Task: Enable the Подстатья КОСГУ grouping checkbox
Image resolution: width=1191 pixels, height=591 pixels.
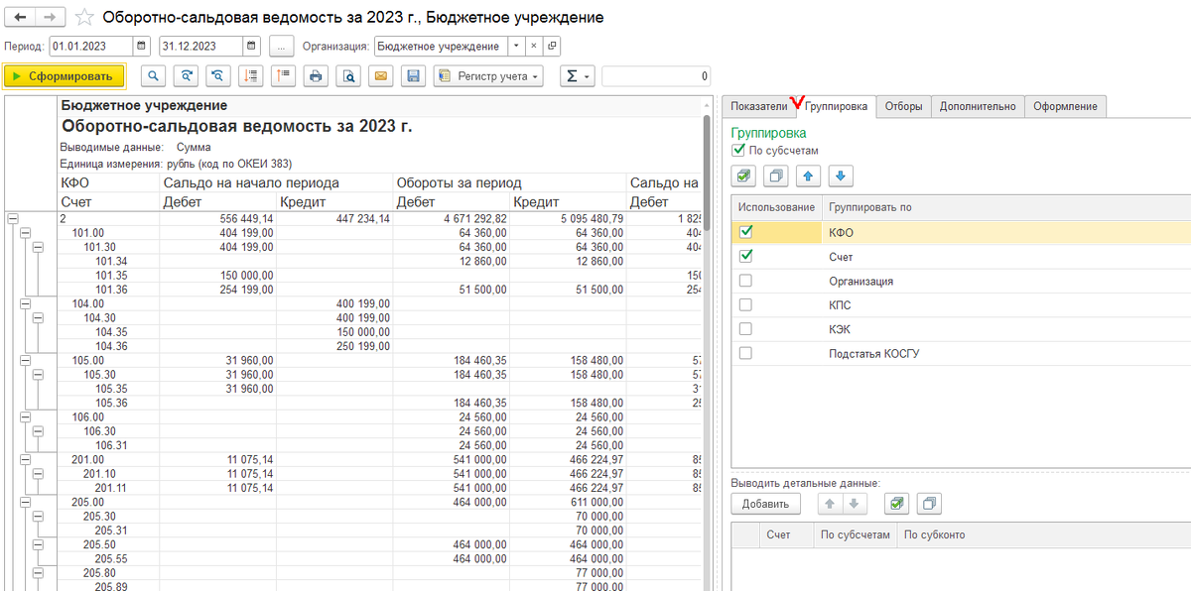Action: click(745, 353)
